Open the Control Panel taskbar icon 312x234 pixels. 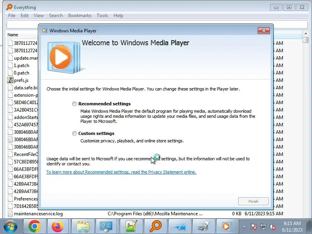[x=107, y=227]
